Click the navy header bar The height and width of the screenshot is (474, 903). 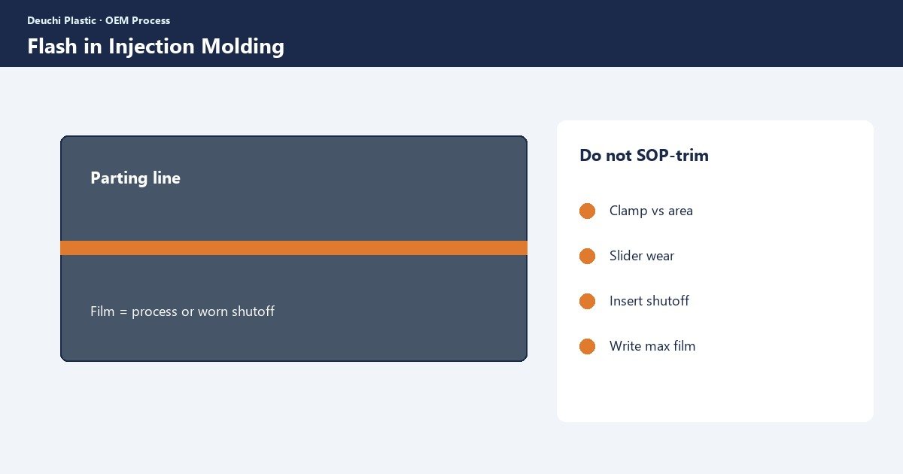click(x=451, y=33)
